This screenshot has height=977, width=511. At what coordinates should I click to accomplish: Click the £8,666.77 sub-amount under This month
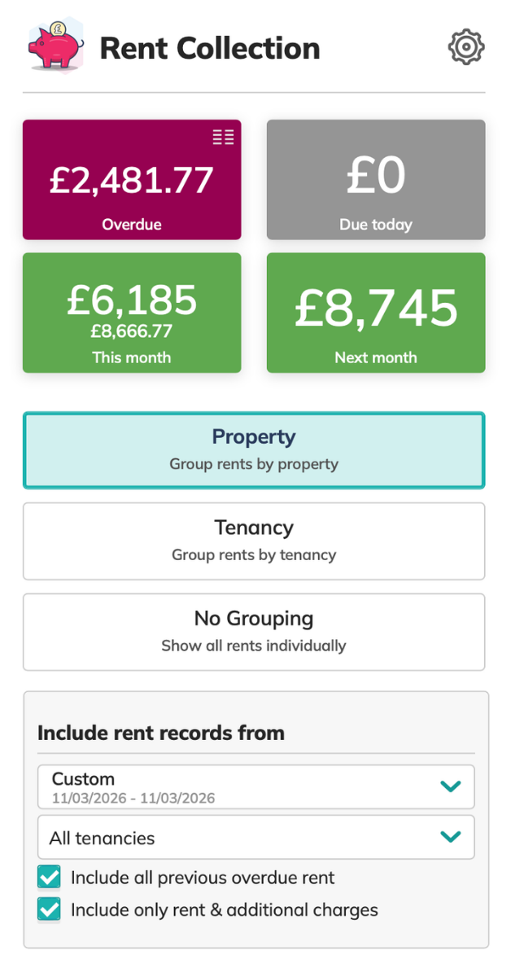(132, 331)
